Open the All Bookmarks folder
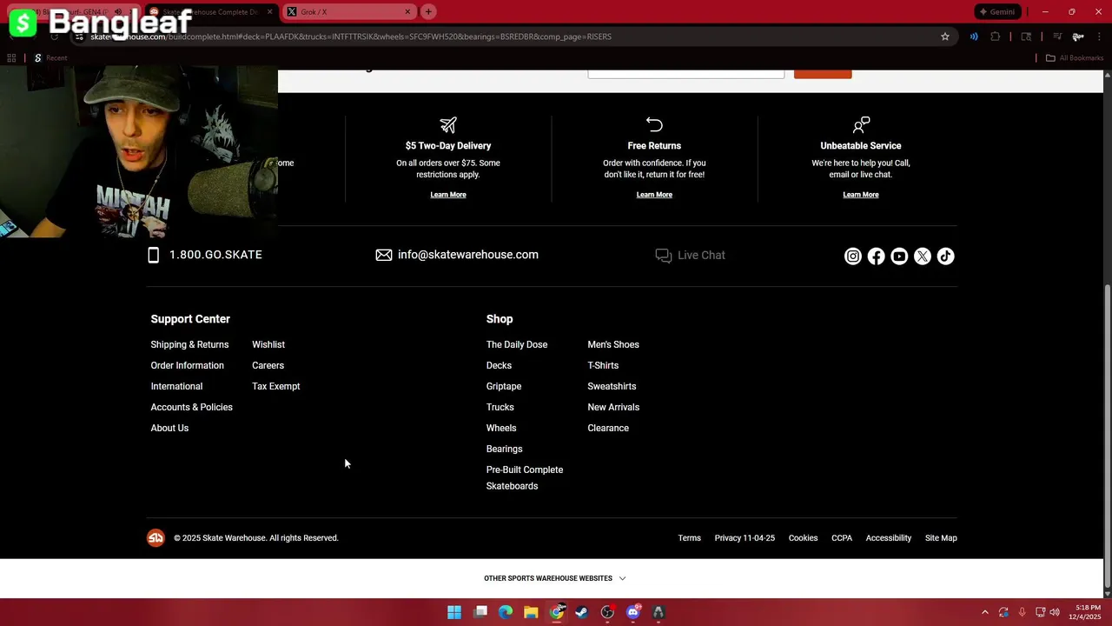This screenshot has width=1112, height=626. 1075,58
